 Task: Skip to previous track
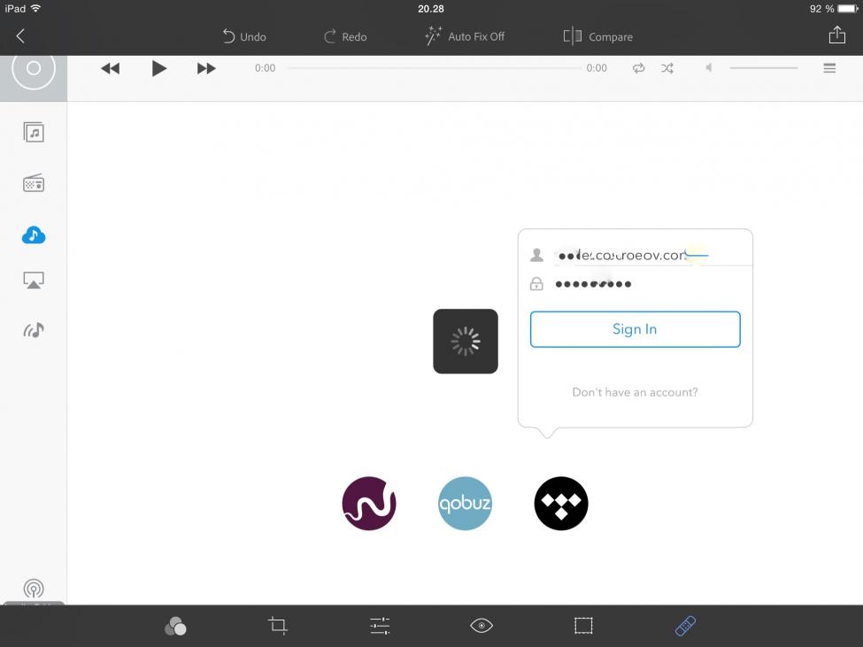pyautogui.click(x=111, y=68)
